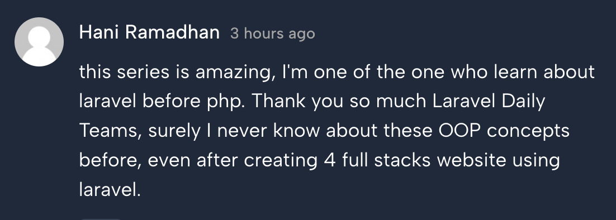Click 'Thank you' in the comment text
Image resolution: width=616 pixels, height=220 pixels.
[x=298, y=102]
